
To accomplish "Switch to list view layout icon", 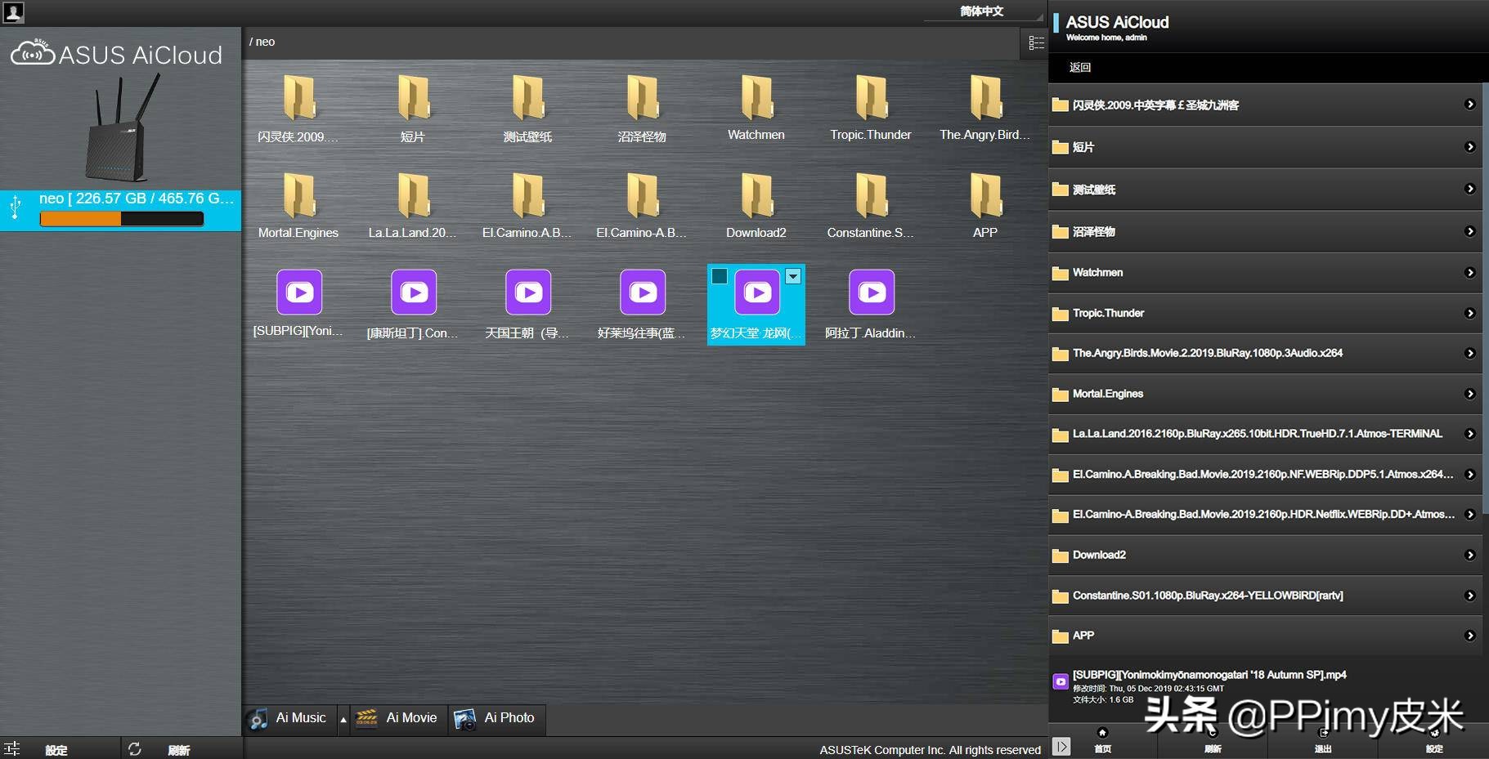I will click(x=1036, y=42).
